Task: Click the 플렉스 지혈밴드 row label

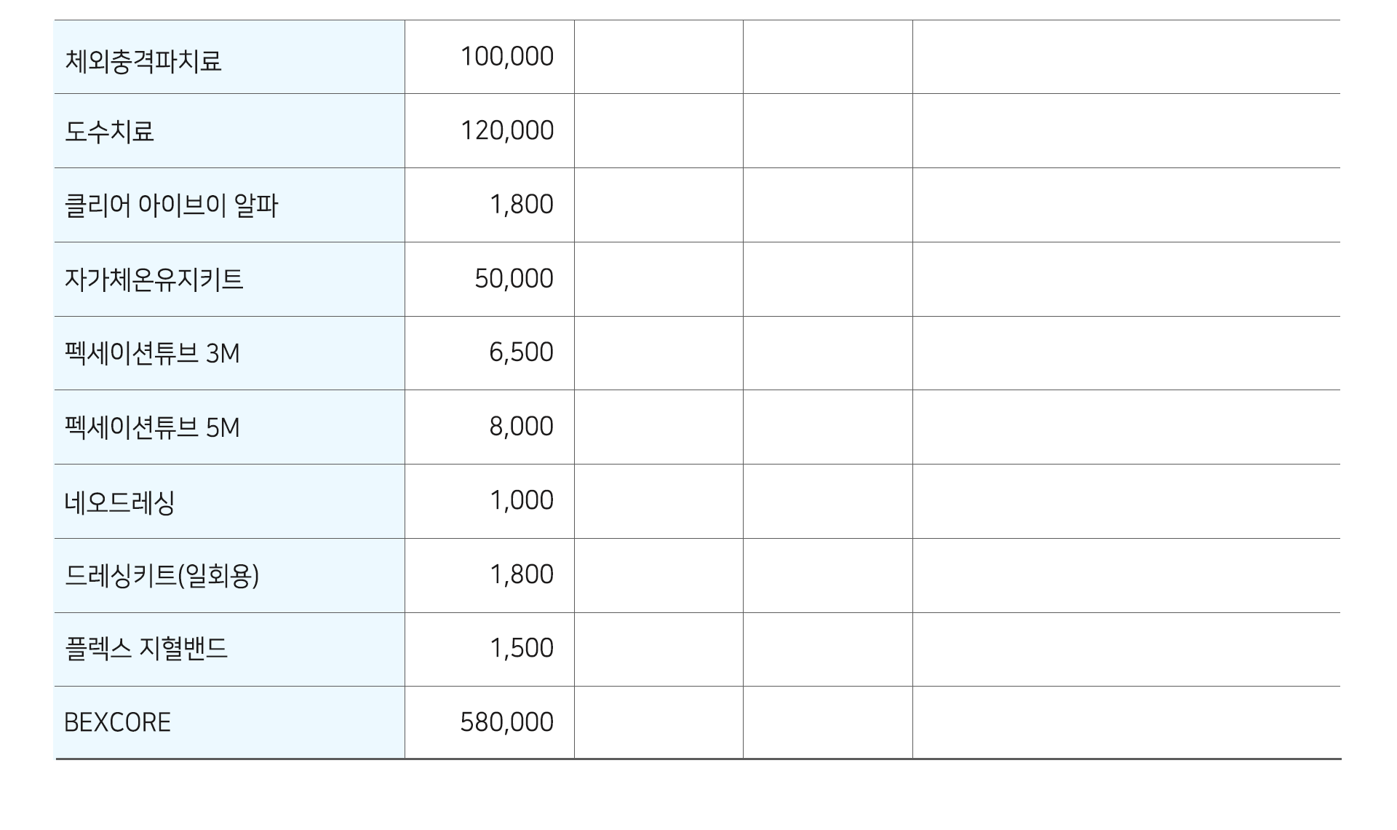Action: click(x=146, y=649)
